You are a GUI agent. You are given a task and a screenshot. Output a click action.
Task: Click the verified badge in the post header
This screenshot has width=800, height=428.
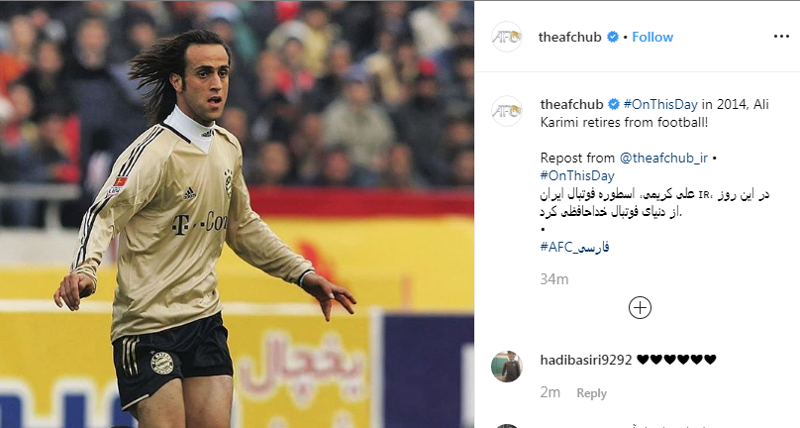click(x=613, y=37)
